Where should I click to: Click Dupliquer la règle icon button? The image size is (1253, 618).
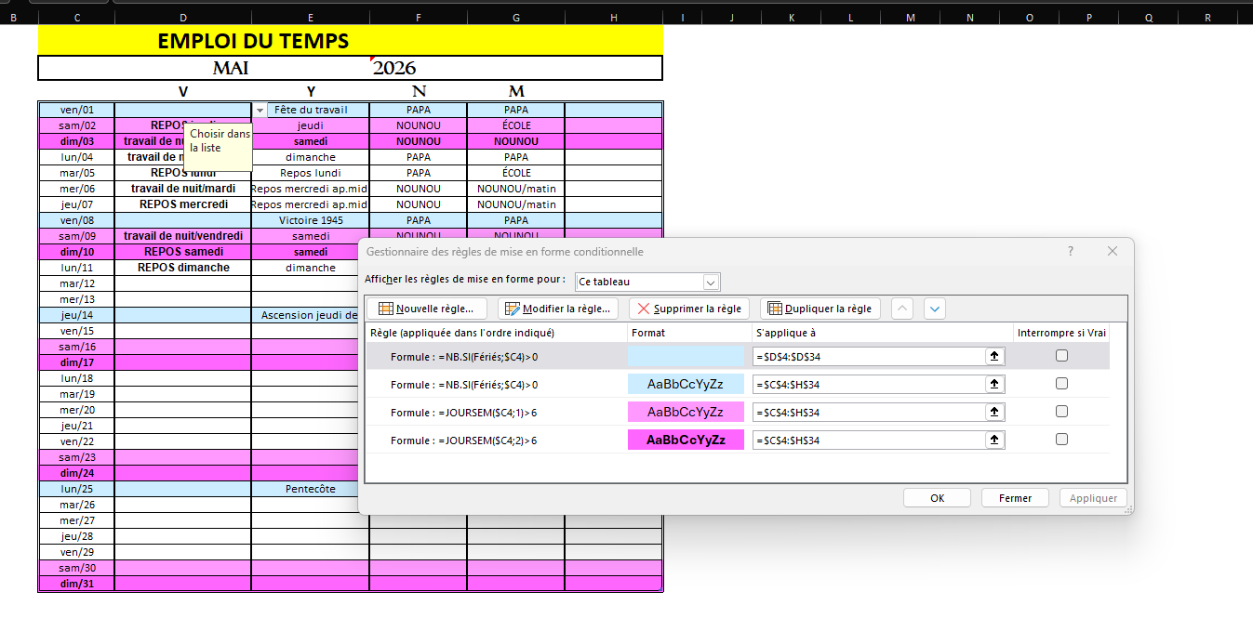[x=775, y=309]
